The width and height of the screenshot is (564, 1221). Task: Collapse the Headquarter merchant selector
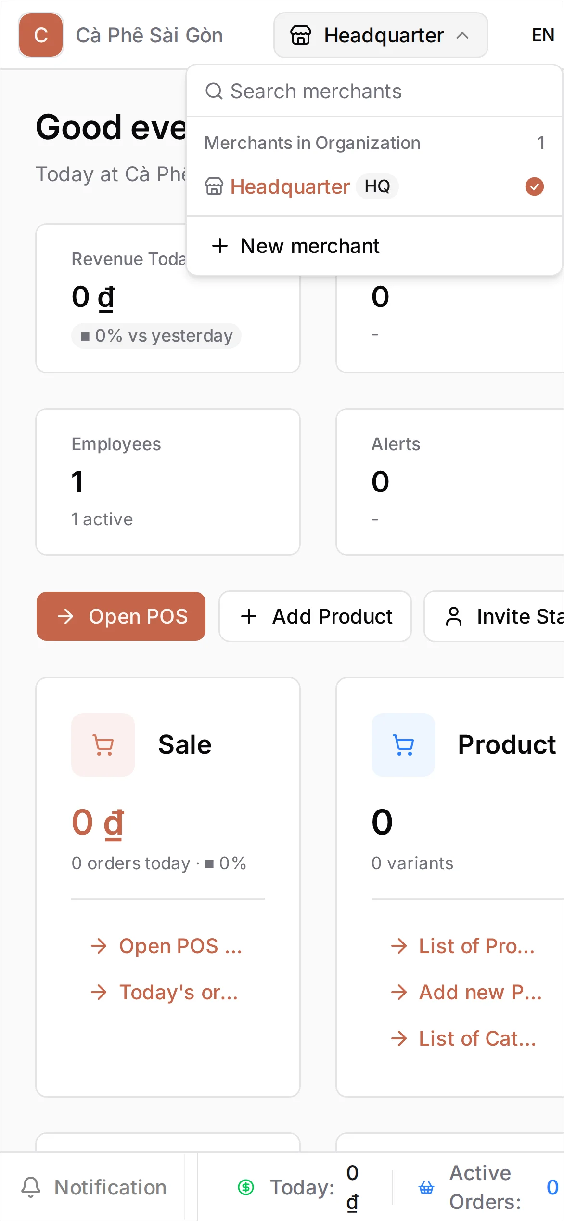click(381, 35)
